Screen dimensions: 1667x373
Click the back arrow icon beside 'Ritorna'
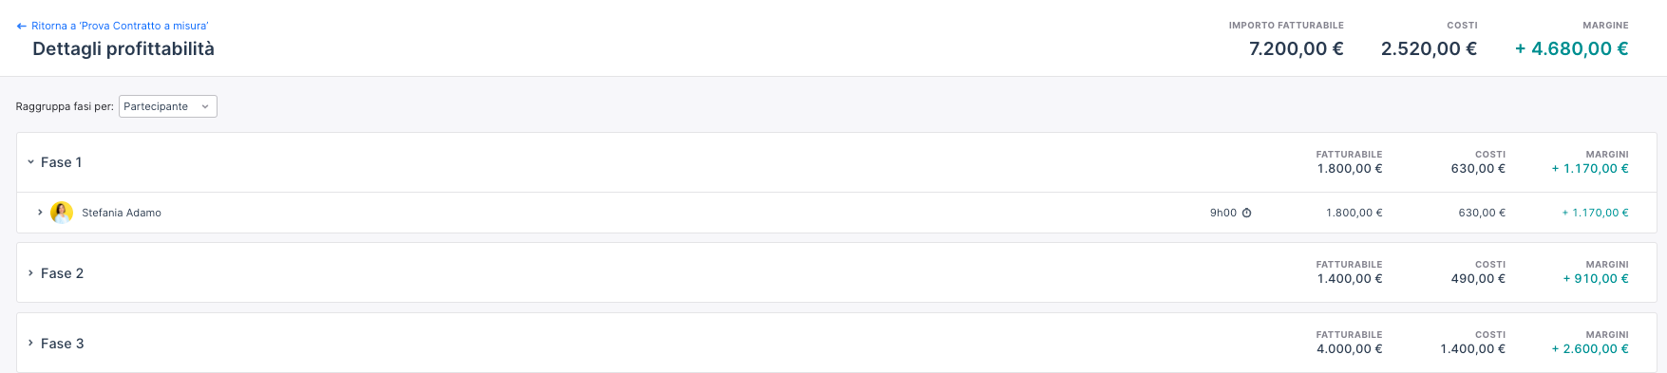(x=21, y=27)
